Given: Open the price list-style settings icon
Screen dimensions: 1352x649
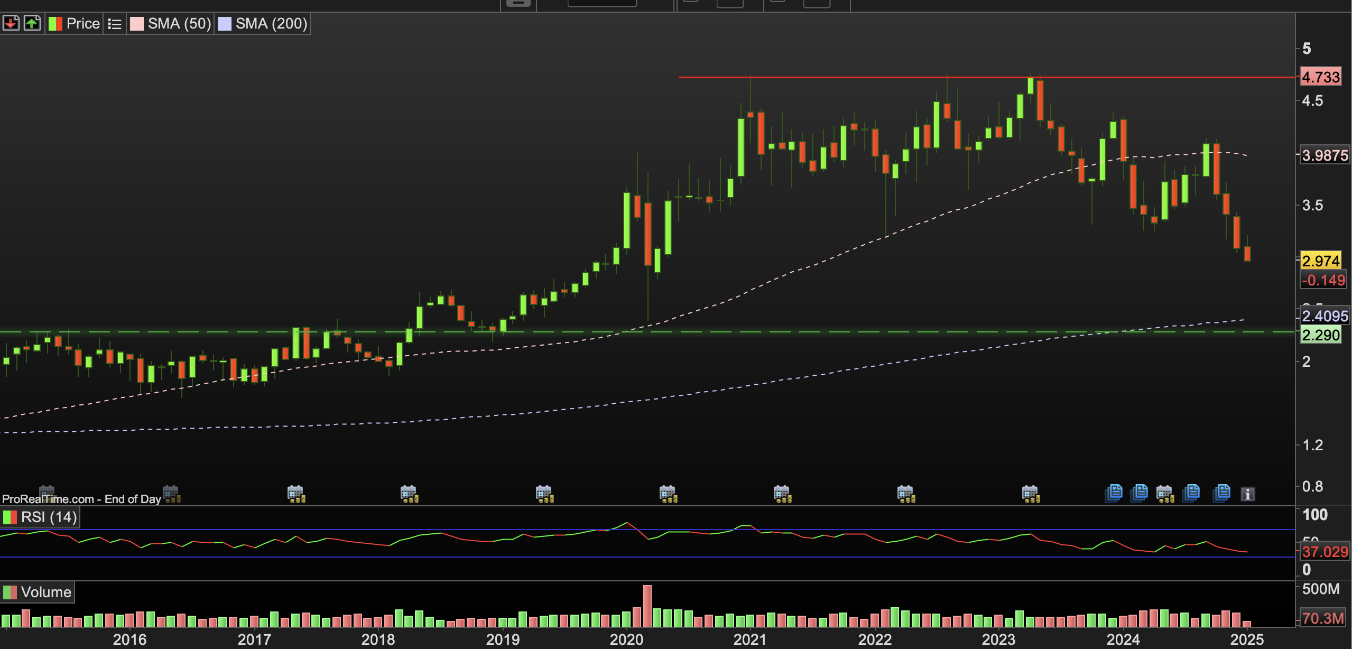Looking at the screenshot, I should pyautogui.click(x=114, y=24).
